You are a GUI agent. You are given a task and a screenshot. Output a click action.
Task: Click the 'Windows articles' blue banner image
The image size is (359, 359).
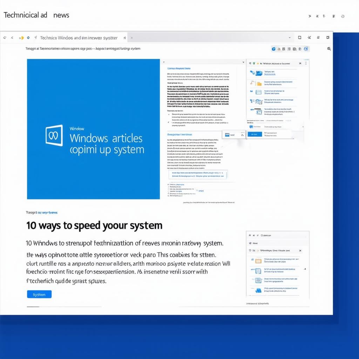pos(93,129)
